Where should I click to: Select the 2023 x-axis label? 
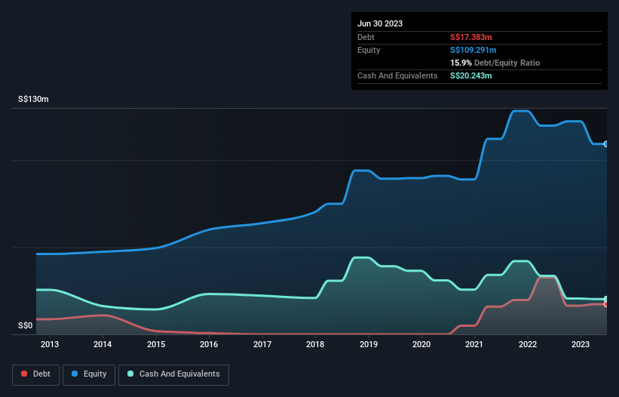[581, 345]
